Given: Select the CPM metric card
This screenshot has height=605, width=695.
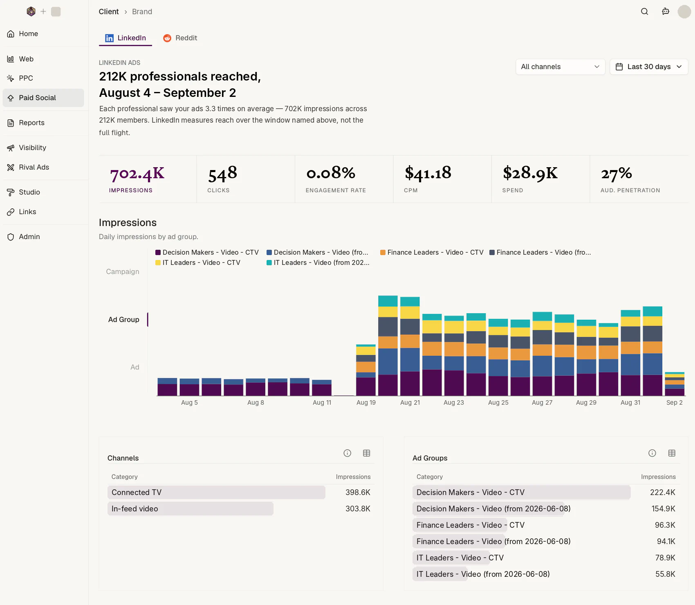Looking at the screenshot, I should pos(442,179).
